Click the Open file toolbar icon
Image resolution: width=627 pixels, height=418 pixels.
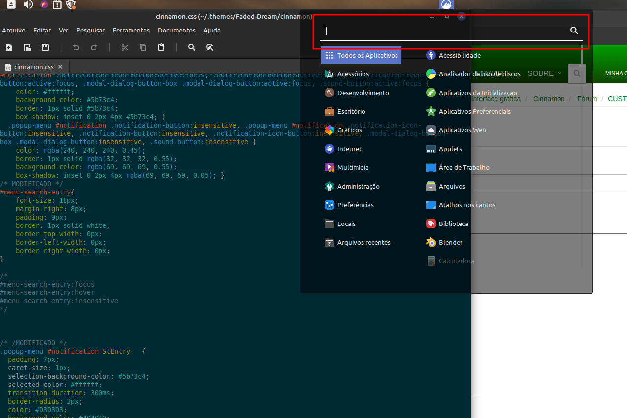[x=27, y=48]
